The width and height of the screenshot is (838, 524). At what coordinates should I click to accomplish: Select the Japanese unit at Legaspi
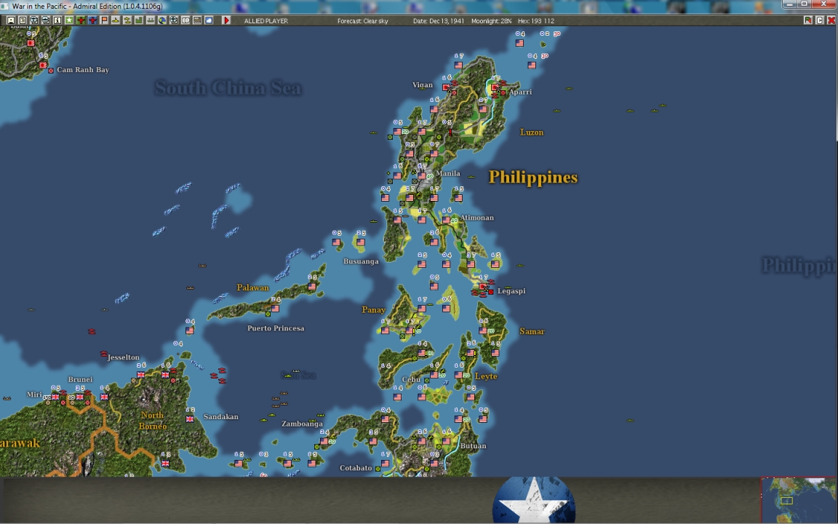point(483,287)
